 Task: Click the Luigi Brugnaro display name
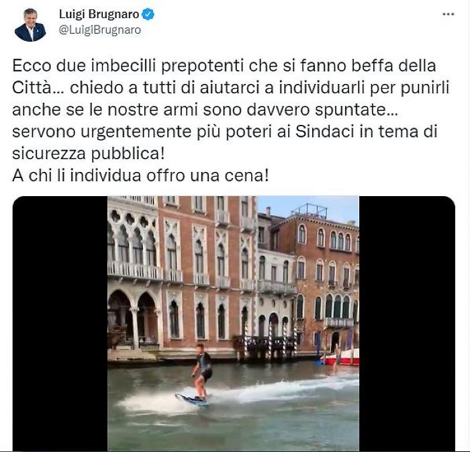pos(99,14)
